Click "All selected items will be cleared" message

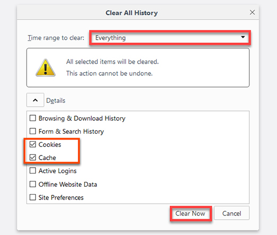coord(112,62)
